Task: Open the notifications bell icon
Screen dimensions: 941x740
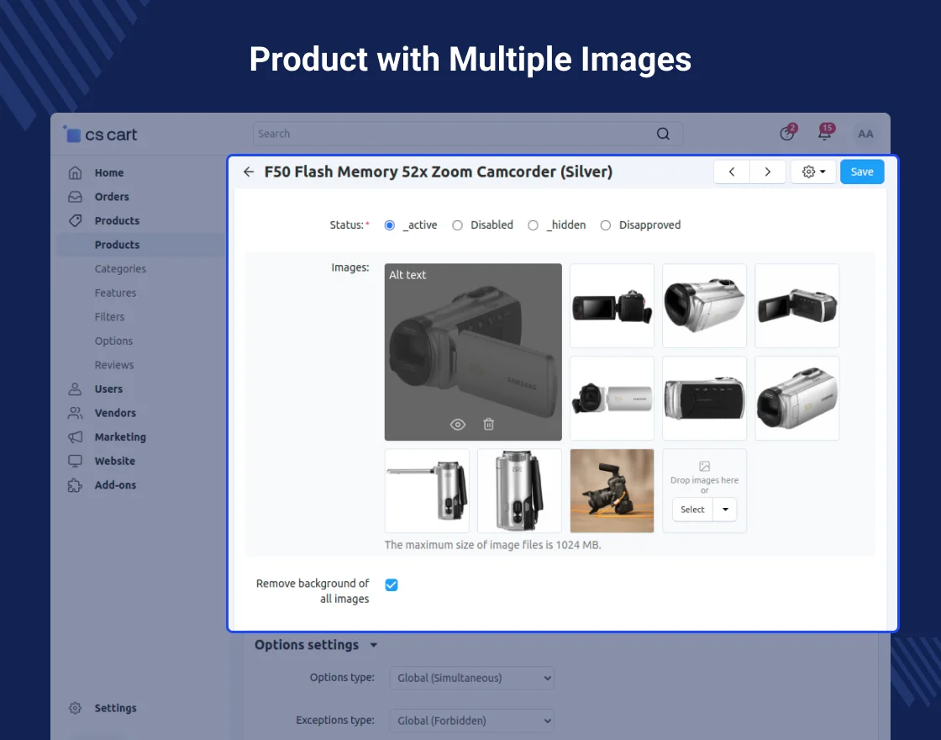Action: click(825, 134)
